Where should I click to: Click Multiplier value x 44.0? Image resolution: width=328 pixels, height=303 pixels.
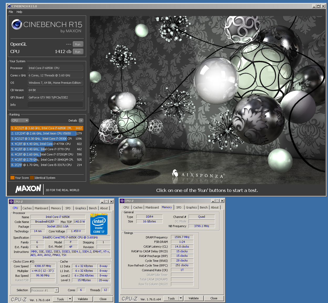coord(43,271)
